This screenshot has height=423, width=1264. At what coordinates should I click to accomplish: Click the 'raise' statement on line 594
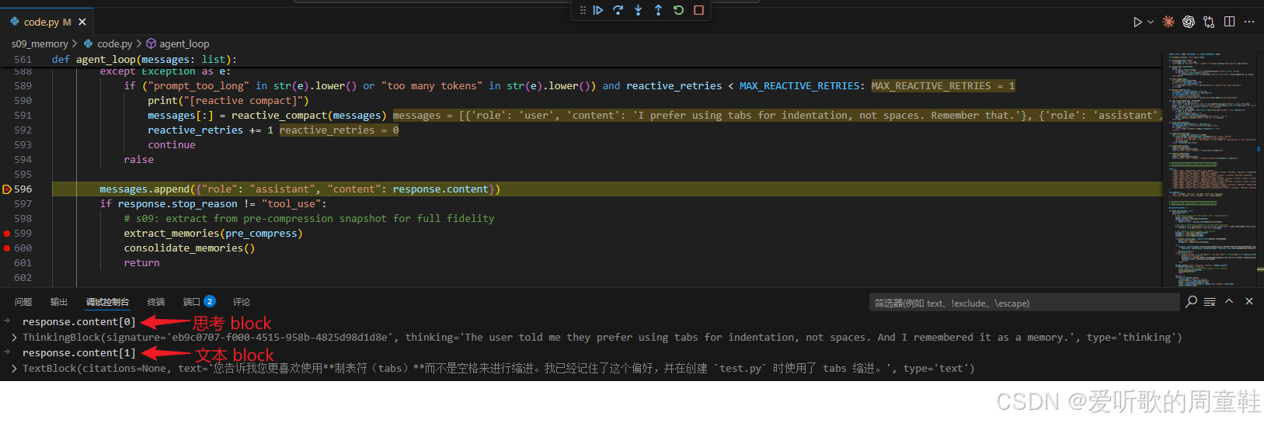[138, 159]
